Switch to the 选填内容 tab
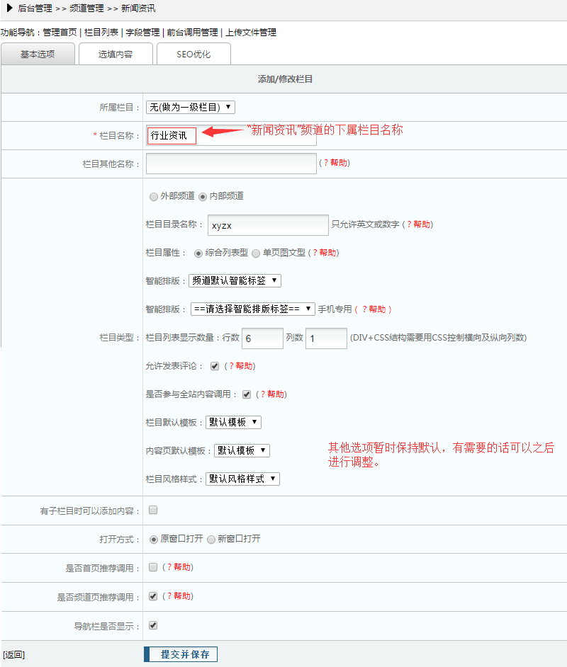 coord(115,55)
